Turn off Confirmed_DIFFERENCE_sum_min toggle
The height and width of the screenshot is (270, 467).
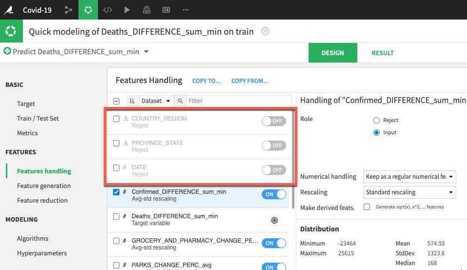tap(273, 194)
